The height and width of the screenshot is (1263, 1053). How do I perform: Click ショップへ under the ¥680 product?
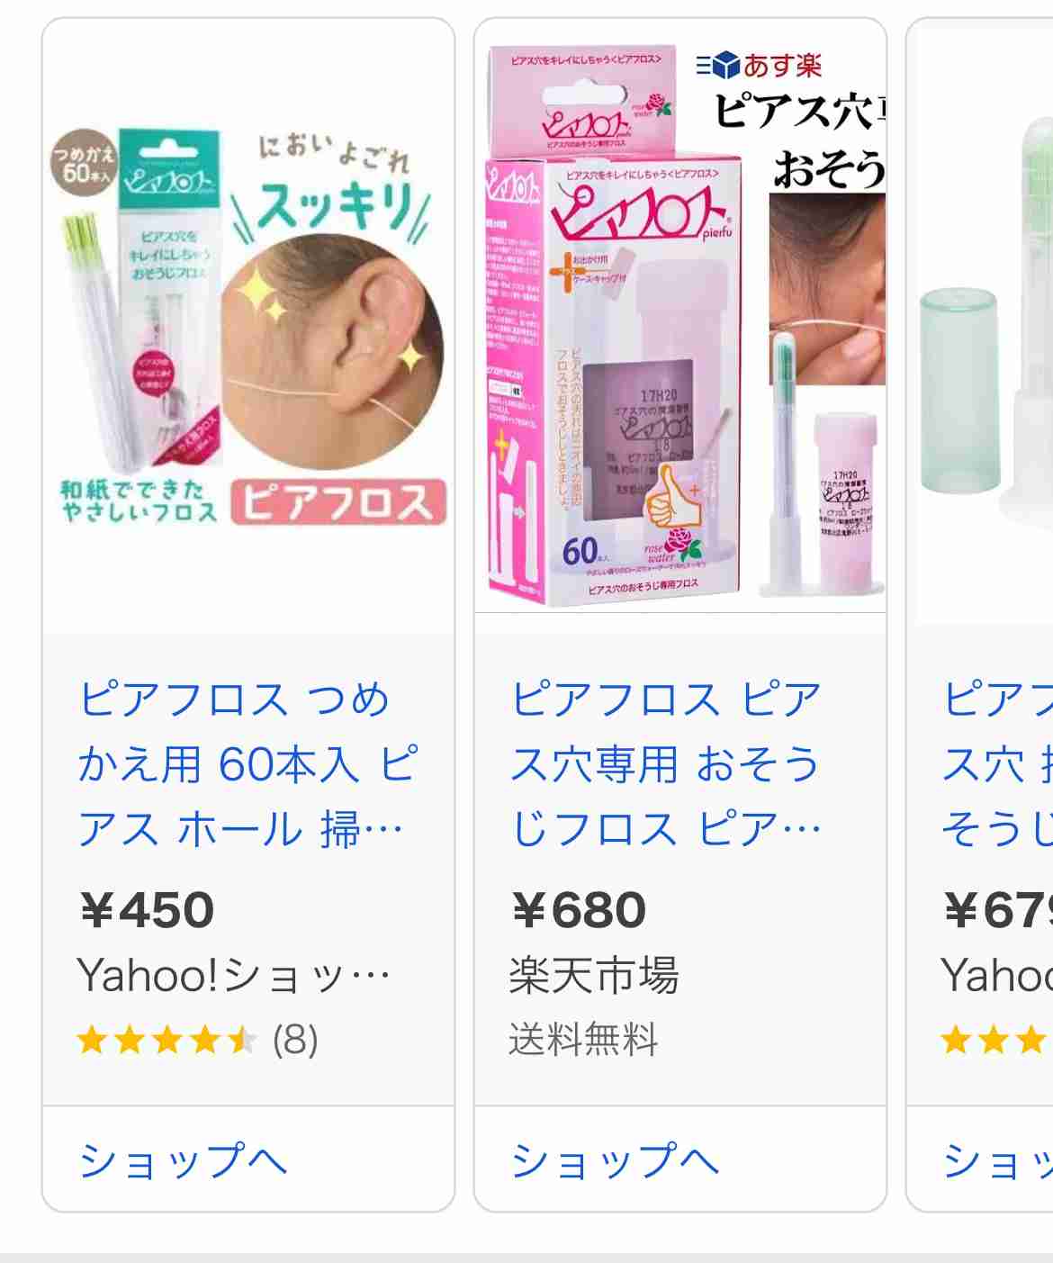click(x=615, y=1159)
